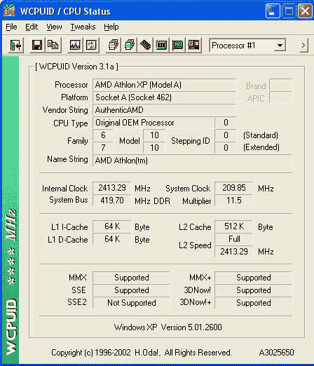The height and width of the screenshot is (366, 314).
Task: Expand the Processor #1 dropdown
Action: point(280,46)
